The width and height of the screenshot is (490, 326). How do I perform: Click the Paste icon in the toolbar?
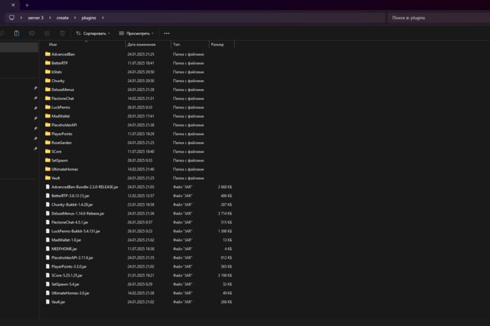(16, 33)
